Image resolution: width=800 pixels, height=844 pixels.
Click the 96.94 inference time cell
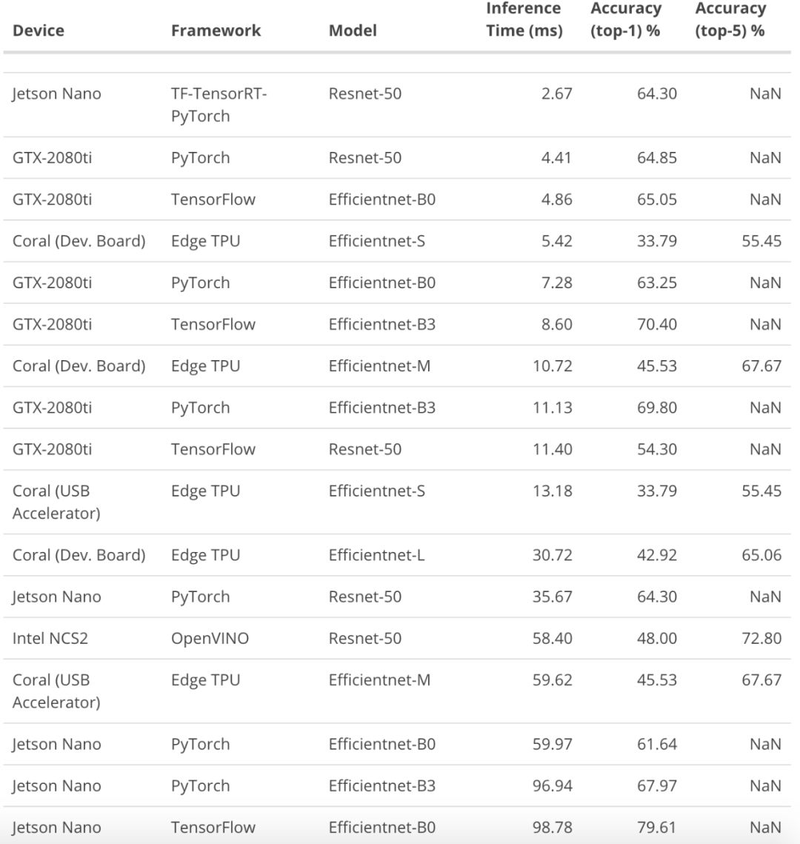552,785
